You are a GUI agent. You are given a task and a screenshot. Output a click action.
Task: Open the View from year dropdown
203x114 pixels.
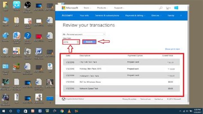pyautogui.click(x=71, y=42)
